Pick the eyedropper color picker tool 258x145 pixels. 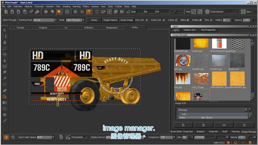pos(4,121)
